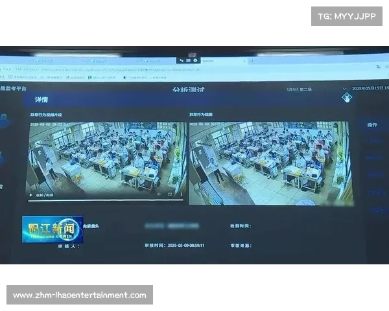Open the first bookmark in the bookmarks bar
389x311 pixels.
[22, 77]
